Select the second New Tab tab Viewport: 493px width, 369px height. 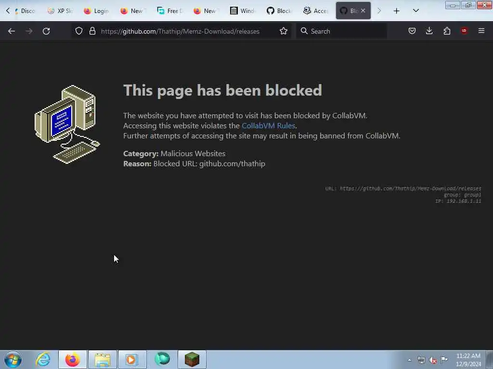(x=206, y=11)
